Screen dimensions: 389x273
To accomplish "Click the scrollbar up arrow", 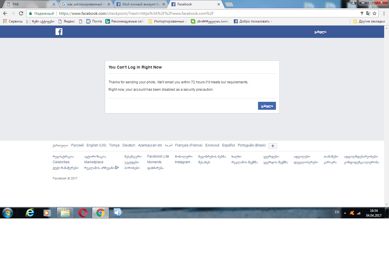I will 386,28.
